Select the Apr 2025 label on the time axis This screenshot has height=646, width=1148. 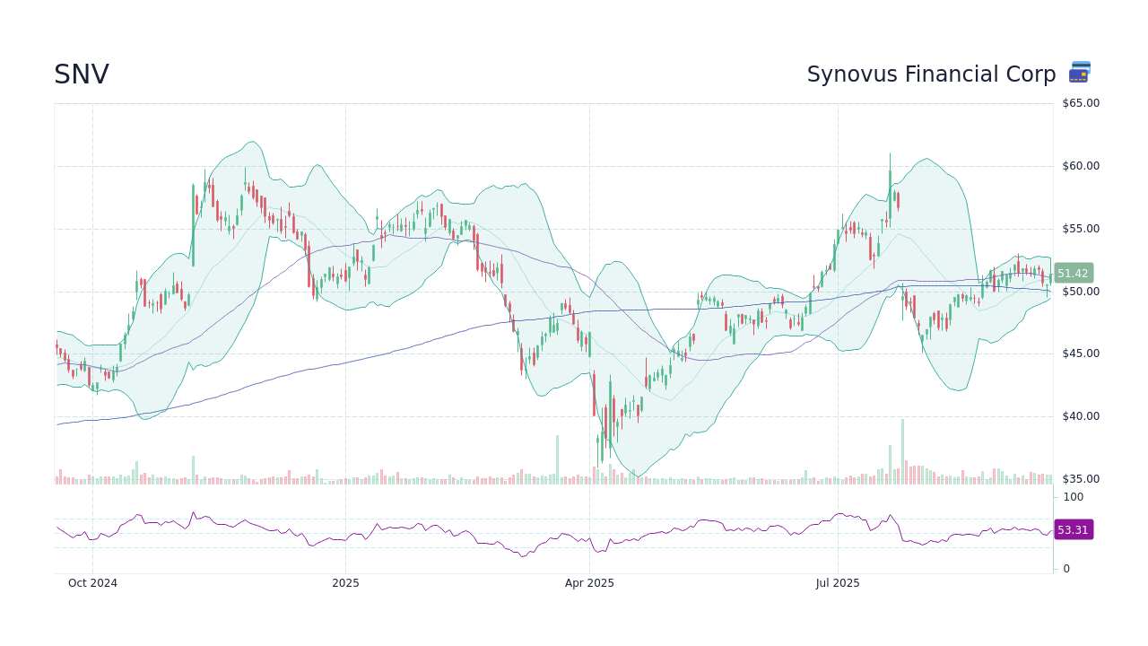[589, 582]
